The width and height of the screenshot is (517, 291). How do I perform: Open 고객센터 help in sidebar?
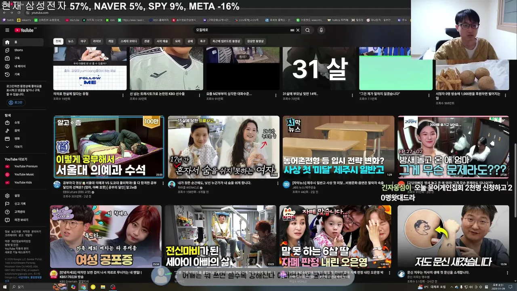click(23, 212)
